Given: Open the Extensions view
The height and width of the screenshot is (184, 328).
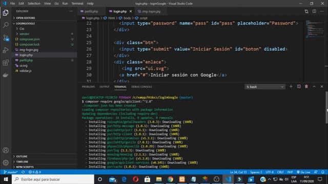Looking at the screenshot, I should point(6,62).
